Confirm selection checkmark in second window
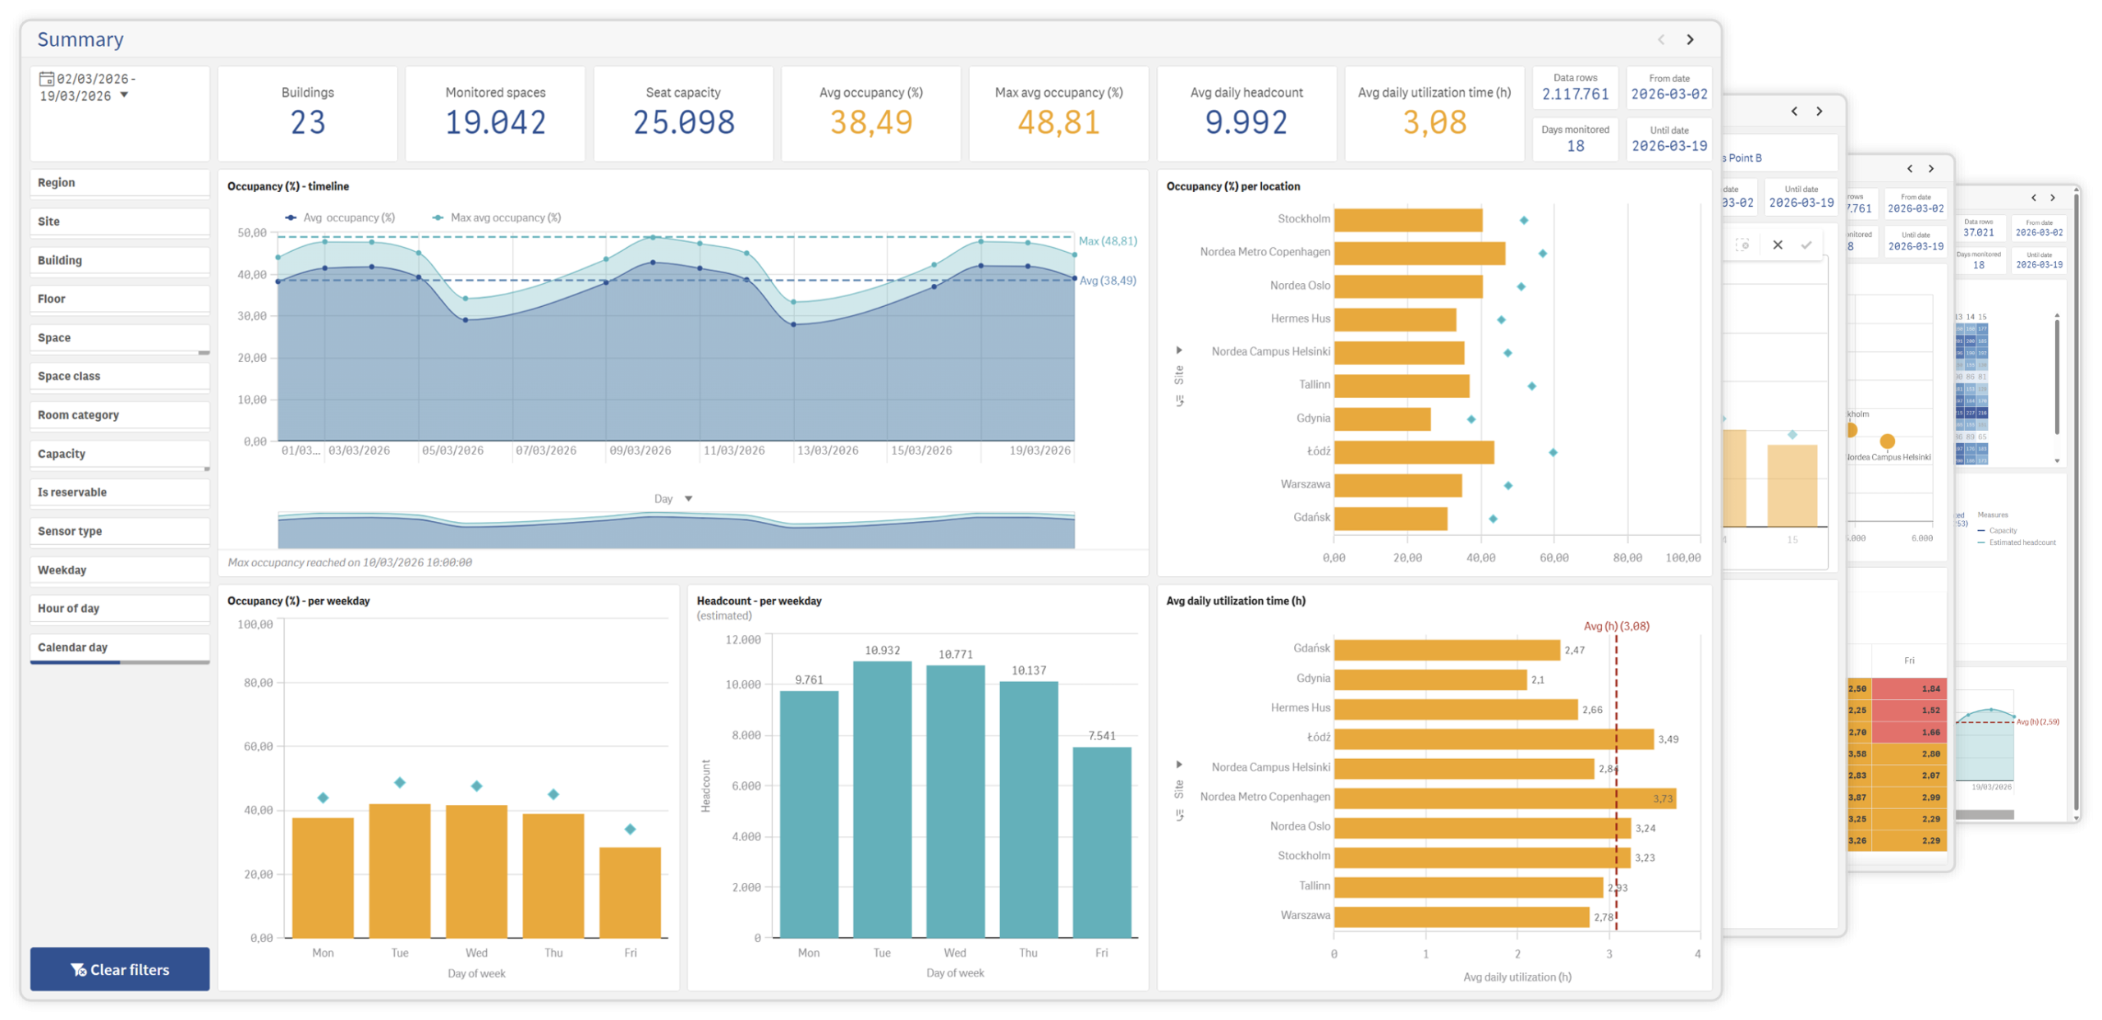Screen dimensions: 2102x1020 (x=1806, y=245)
